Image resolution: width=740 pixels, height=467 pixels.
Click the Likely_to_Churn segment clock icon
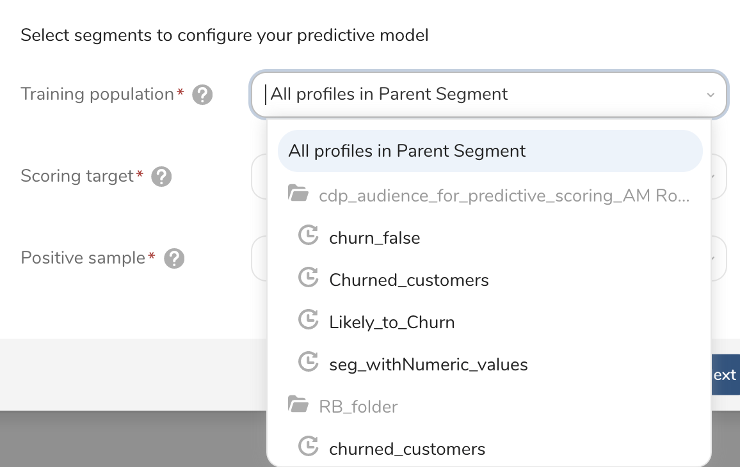(309, 321)
